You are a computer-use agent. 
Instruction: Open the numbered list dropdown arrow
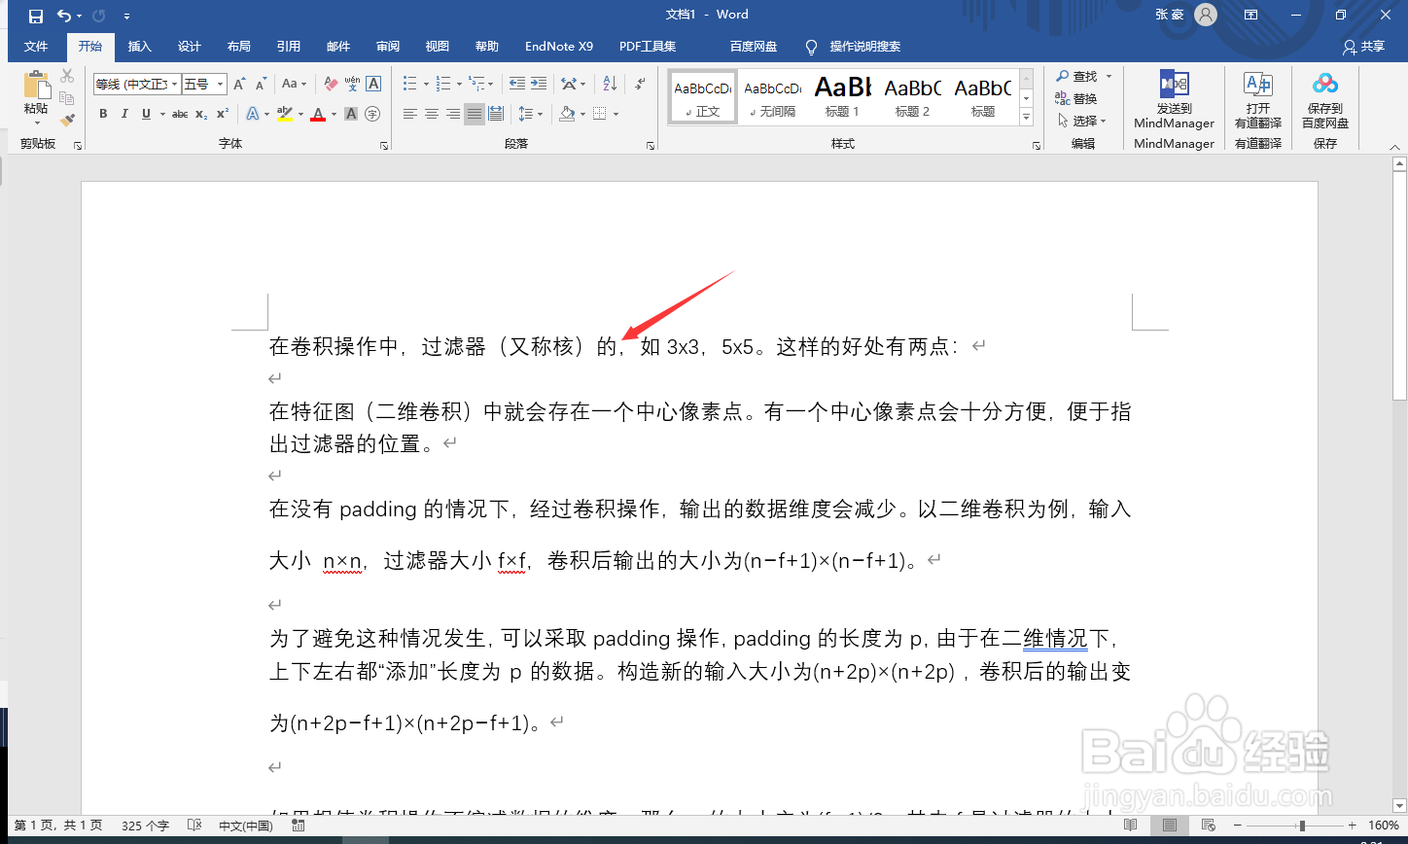click(x=459, y=85)
